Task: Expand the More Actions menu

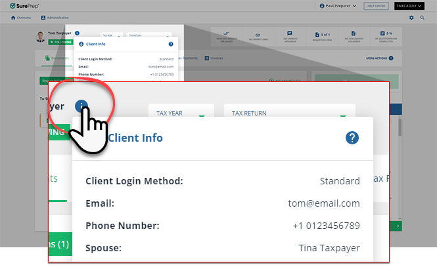Action: coord(380,58)
